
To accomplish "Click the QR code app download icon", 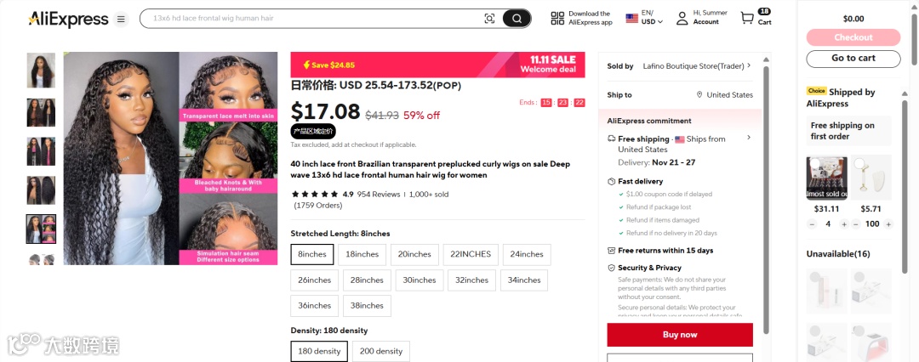I will point(557,19).
